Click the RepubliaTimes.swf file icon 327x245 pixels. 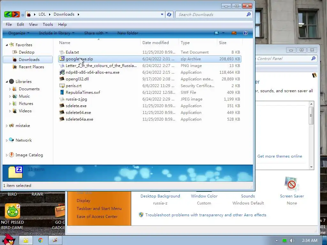(62, 92)
